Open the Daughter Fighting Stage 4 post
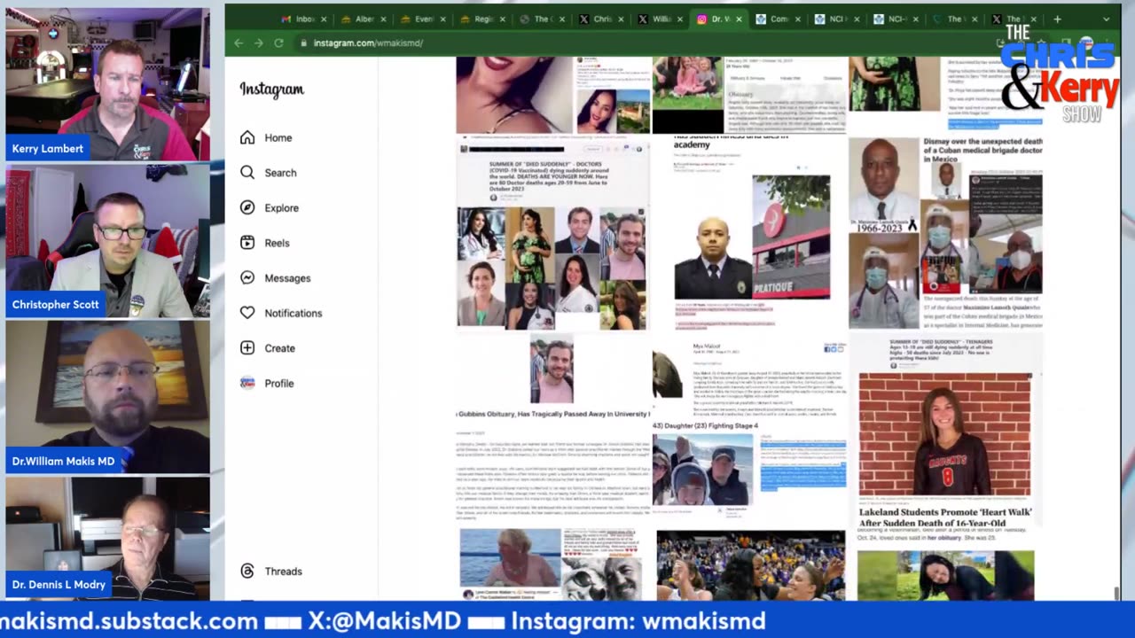The width and height of the screenshot is (1135, 638). tap(750, 430)
